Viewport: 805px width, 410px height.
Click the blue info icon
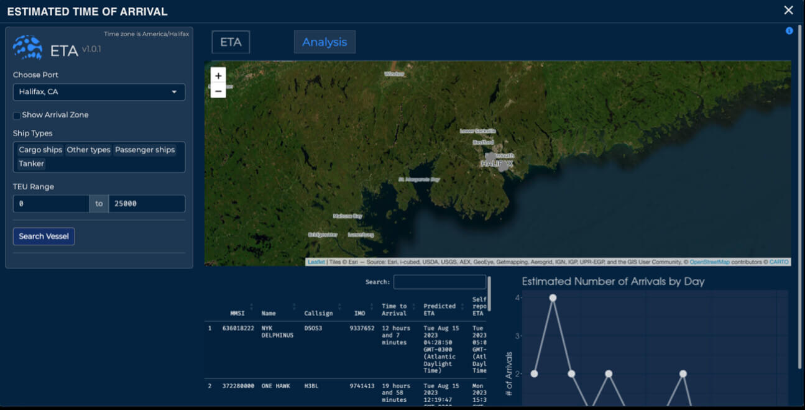(789, 30)
